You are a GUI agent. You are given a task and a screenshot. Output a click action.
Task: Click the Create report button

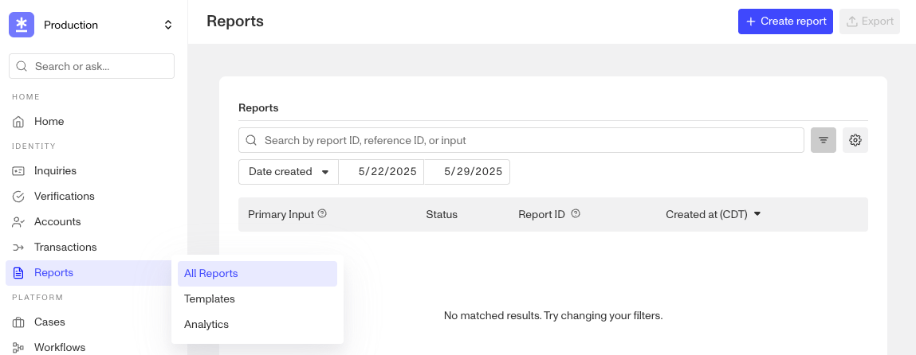[785, 21]
